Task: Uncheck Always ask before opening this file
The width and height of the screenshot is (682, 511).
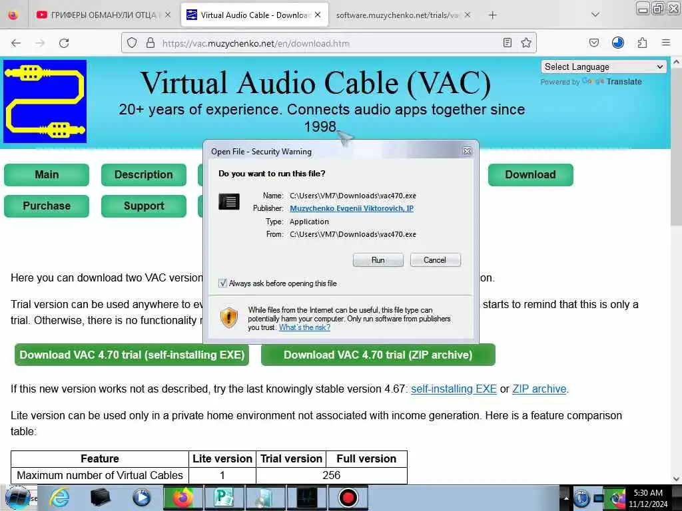Action: point(222,283)
